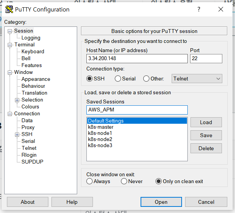
Task: Open the SSH category in tree
Action: coord(27,134)
